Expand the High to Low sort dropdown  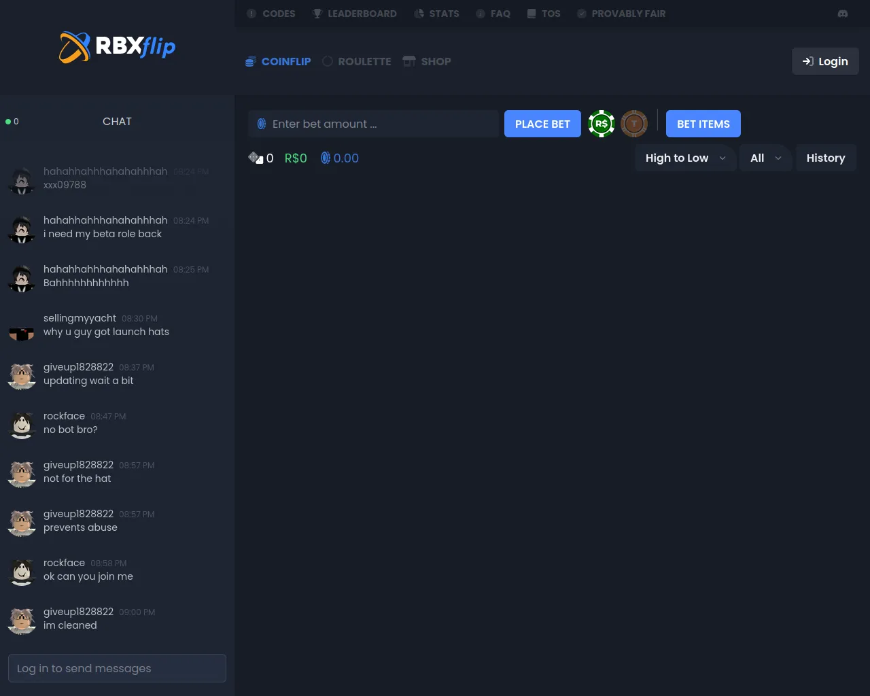685,158
